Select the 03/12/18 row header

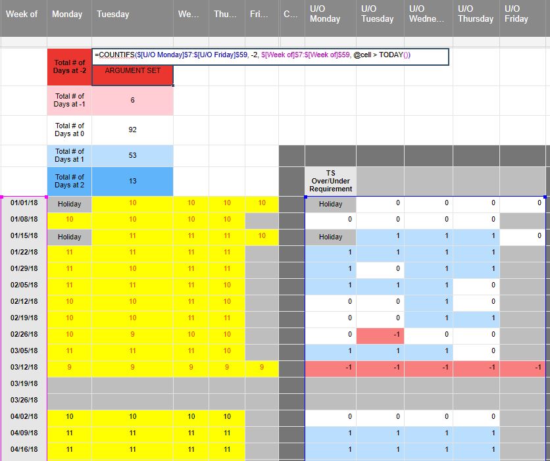coord(23,368)
